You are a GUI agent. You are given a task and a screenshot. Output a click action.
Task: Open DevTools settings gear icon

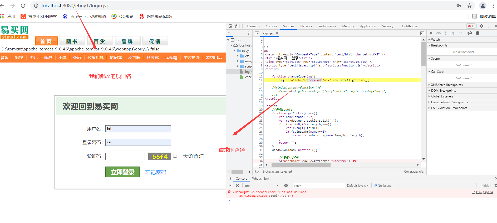(x=481, y=26)
